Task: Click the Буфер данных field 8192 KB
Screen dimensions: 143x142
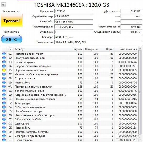Action: [131, 11]
